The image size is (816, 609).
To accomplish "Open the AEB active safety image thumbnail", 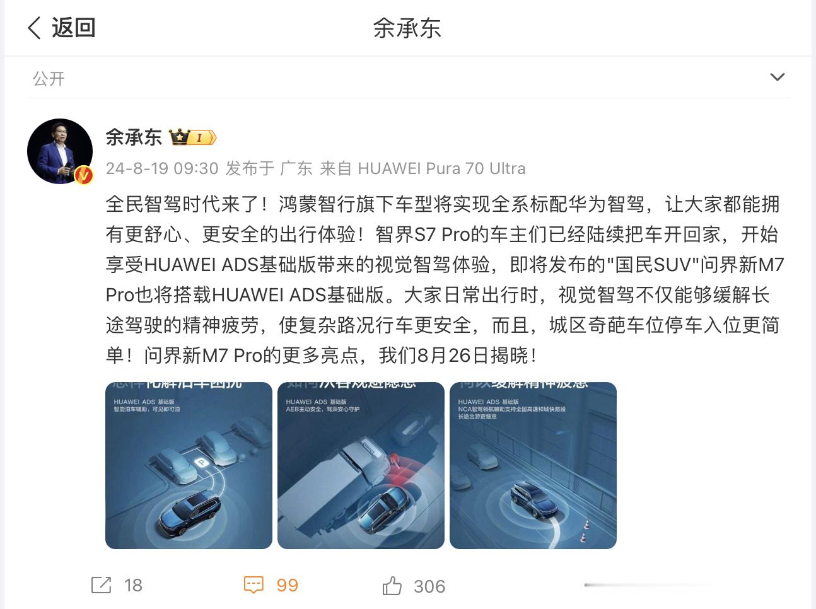I will [361, 465].
